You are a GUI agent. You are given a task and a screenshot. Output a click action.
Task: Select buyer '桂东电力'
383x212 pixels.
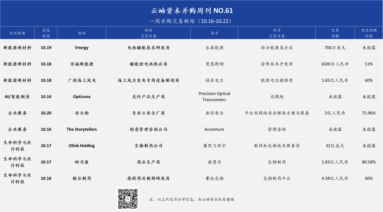click(214, 80)
